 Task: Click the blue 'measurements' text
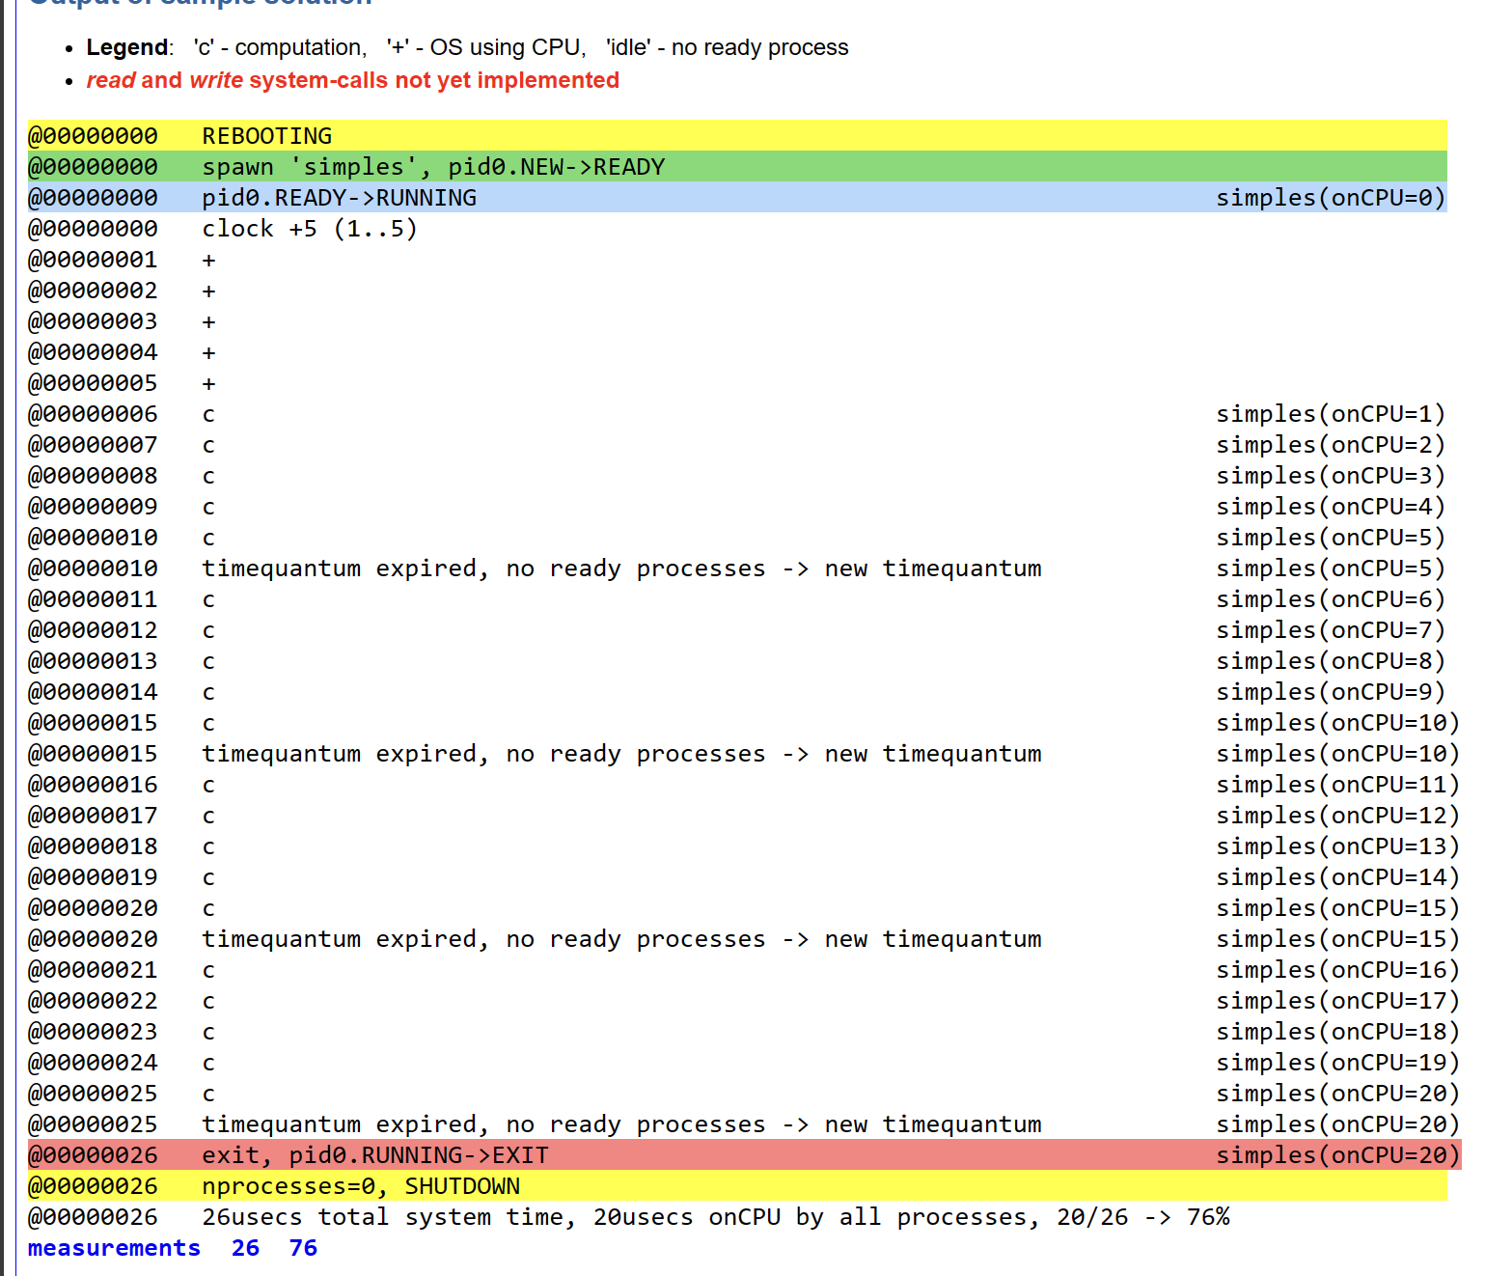114,1248
